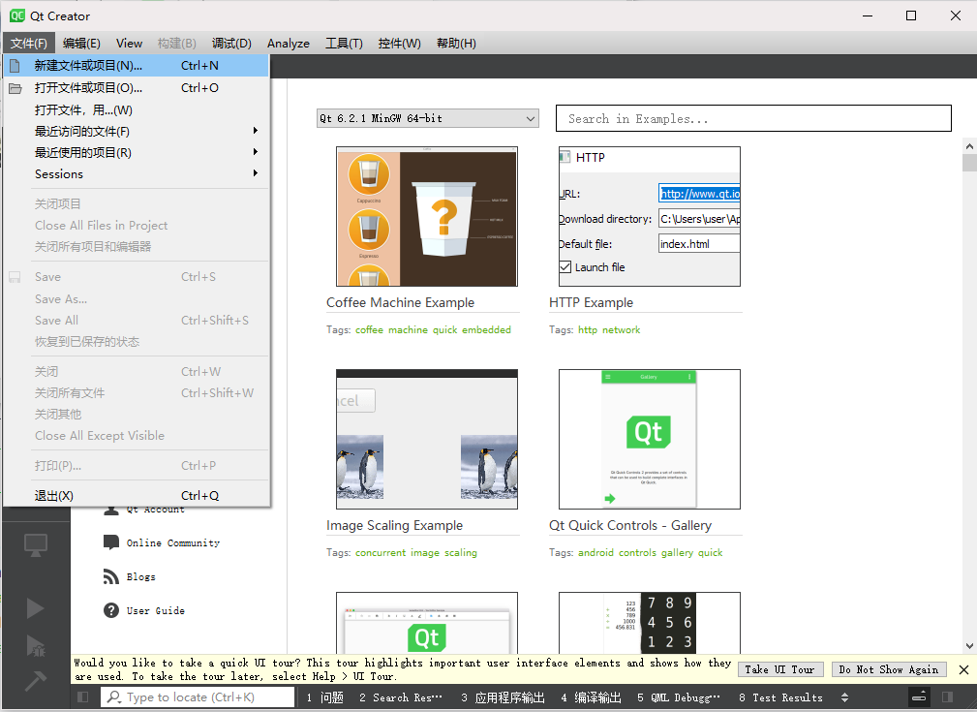The image size is (977, 712).
Task: Open the 控件(W) menu
Action: coord(399,43)
